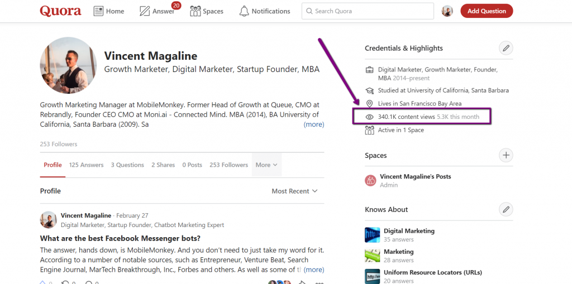Click Lives in San Francisco Bay Area
This screenshot has height=284, width=572.
click(420, 104)
